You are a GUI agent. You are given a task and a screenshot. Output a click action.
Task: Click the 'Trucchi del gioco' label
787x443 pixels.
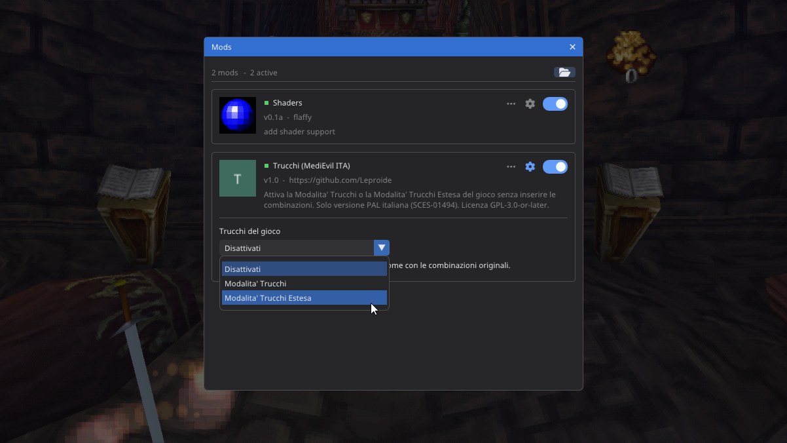point(249,231)
